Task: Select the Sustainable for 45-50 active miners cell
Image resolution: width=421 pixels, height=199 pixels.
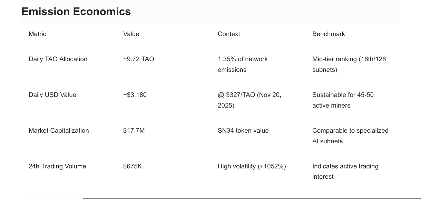Action: point(343,100)
